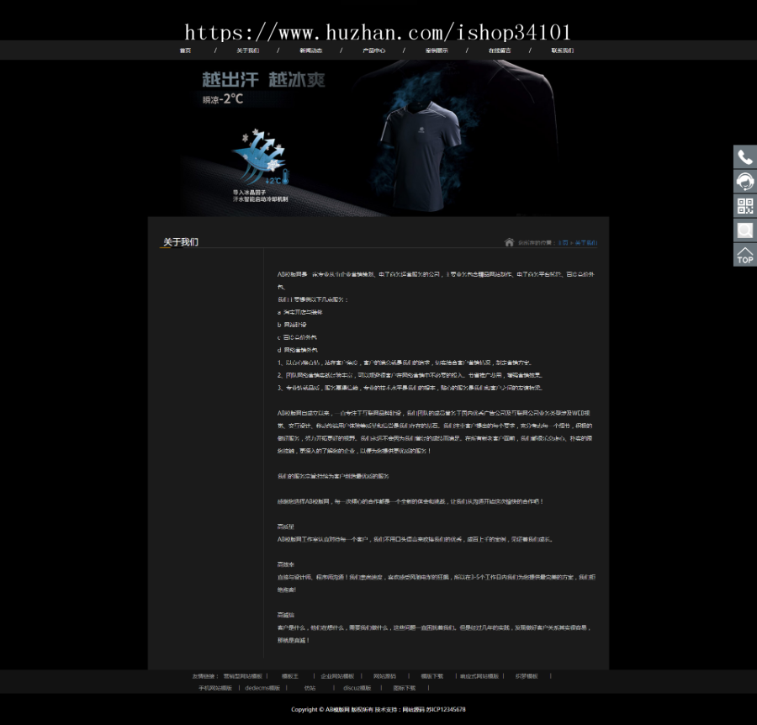Click the phone icon in the floating sidebar
This screenshot has height=725, width=757.
click(x=745, y=157)
